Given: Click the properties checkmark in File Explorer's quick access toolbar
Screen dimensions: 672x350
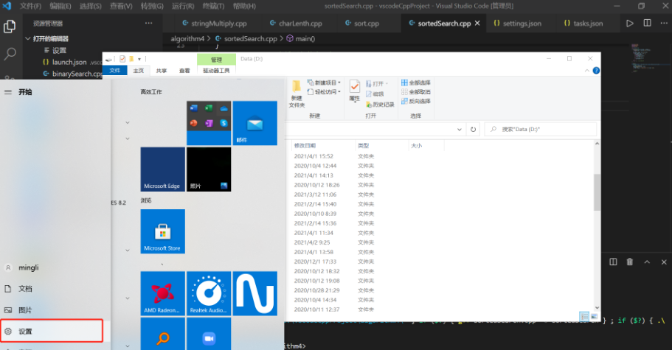Looking at the screenshot, I should pyautogui.click(x=122, y=59).
